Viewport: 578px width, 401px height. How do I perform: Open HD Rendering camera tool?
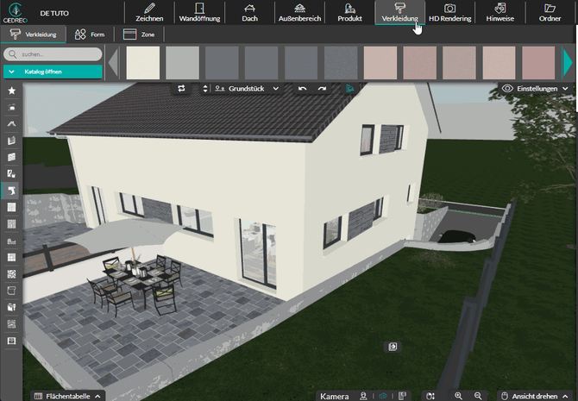pos(449,12)
